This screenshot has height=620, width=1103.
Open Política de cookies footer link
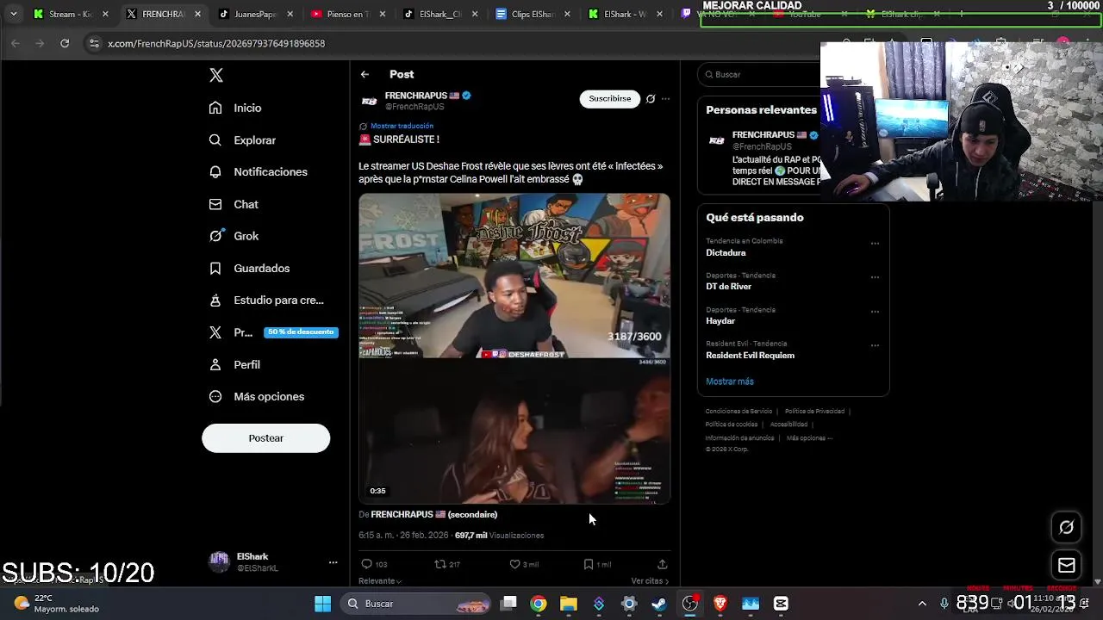coord(732,425)
